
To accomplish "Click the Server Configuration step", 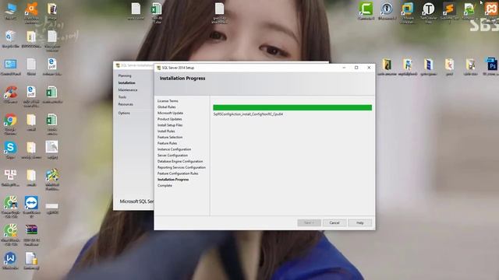I will (172, 156).
